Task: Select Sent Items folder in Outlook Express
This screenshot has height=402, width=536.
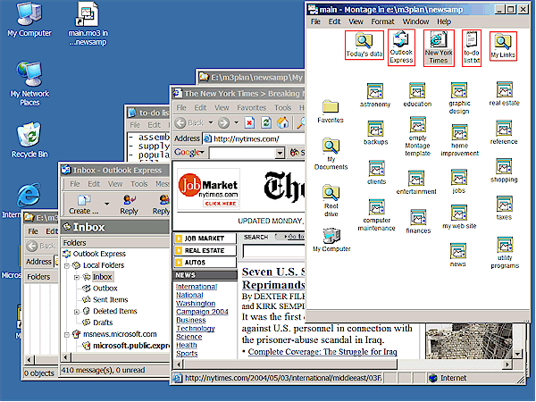Action: (110, 300)
